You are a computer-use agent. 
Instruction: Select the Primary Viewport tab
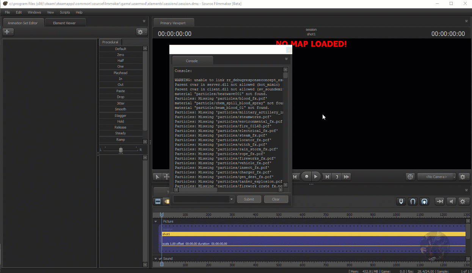click(173, 23)
